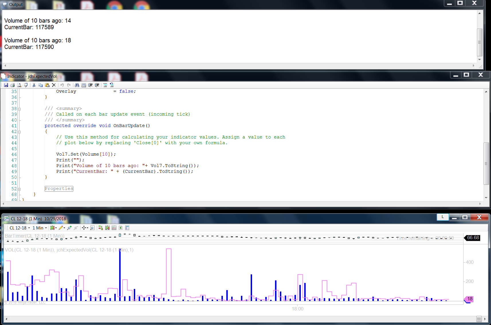
Task: Collapse the OnBarUpdate body at line 42
Action: coord(19,132)
